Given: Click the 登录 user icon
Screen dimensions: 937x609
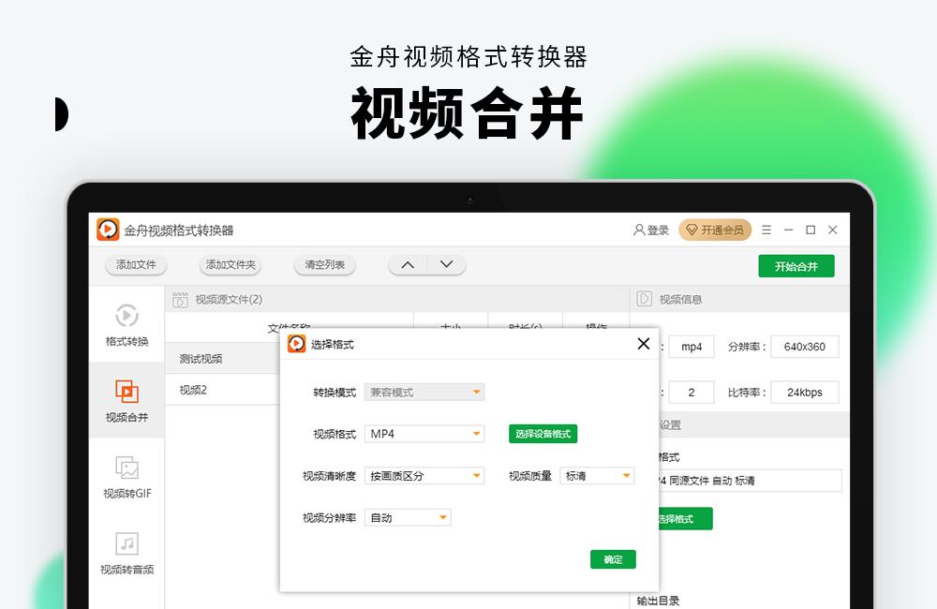Looking at the screenshot, I should pyautogui.click(x=639, y=230).
